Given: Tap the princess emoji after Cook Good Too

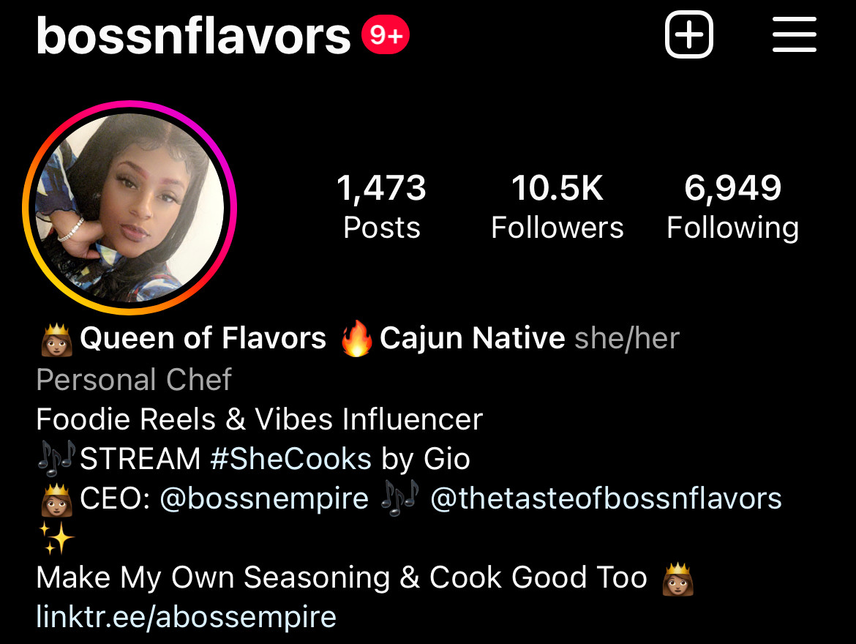Looking at the screenshot, I should (x=678, y=579).
